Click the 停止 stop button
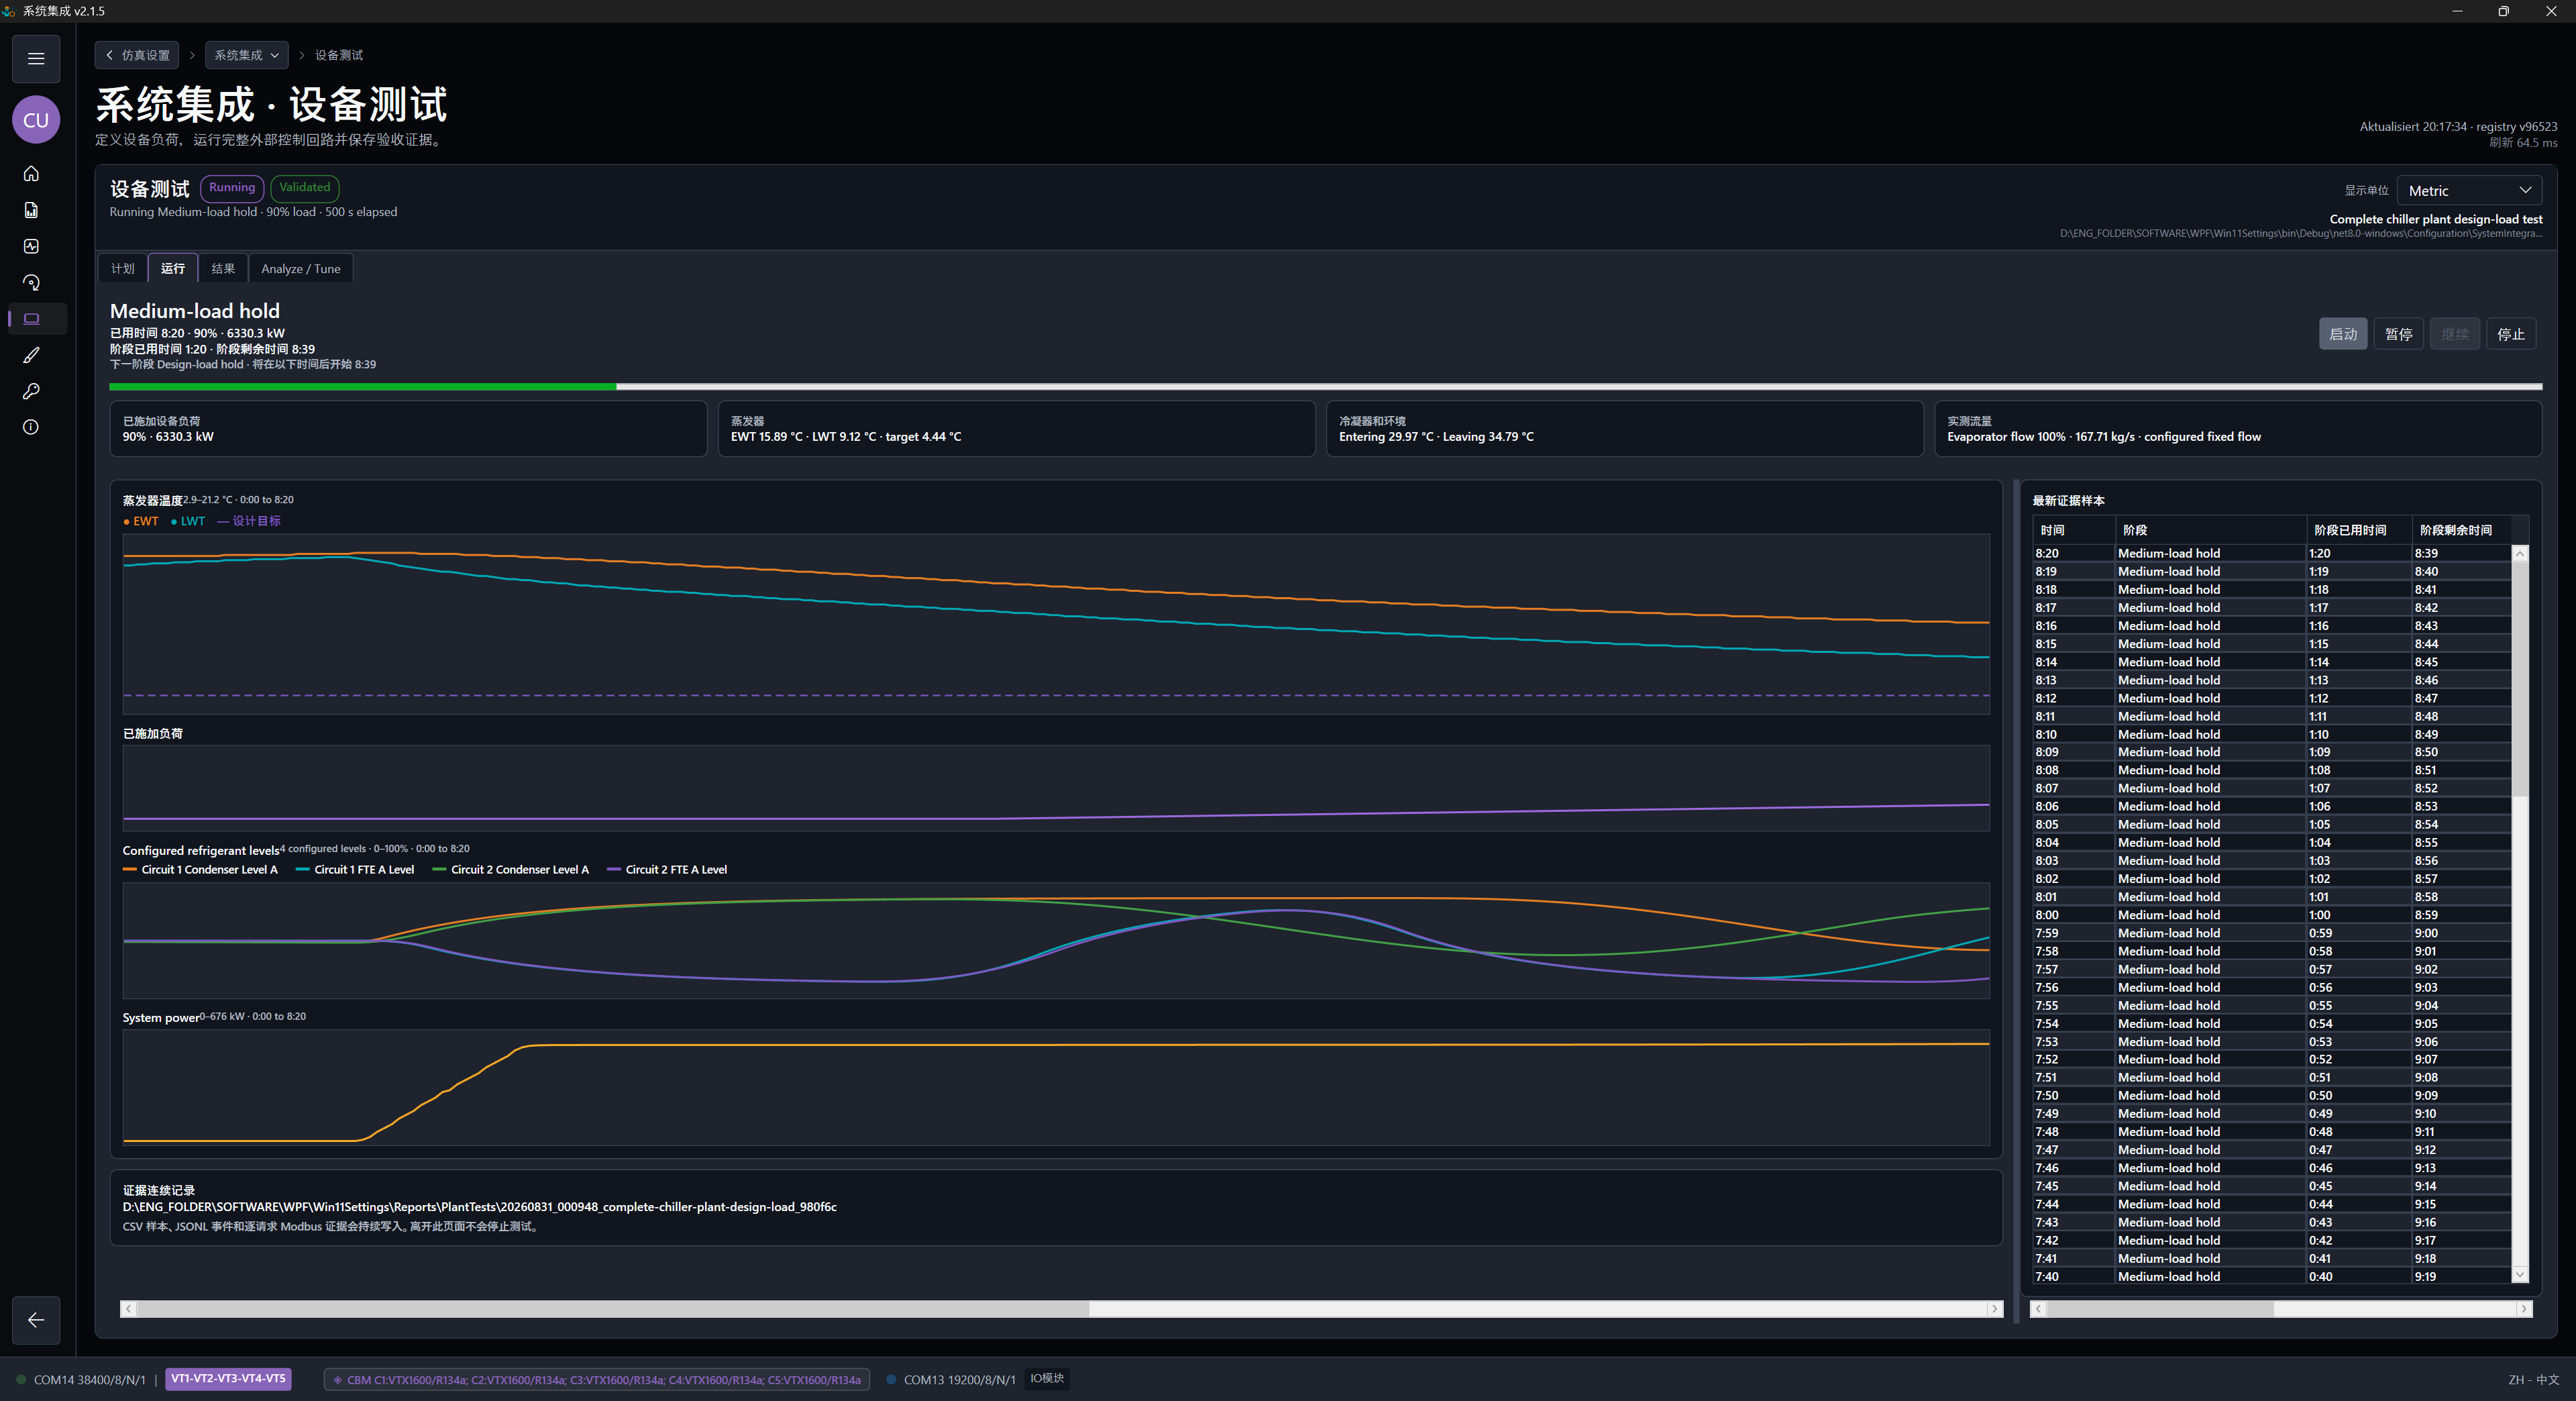The height and width of the screenshot is (1401, 2576). (x=2511, y=334)
